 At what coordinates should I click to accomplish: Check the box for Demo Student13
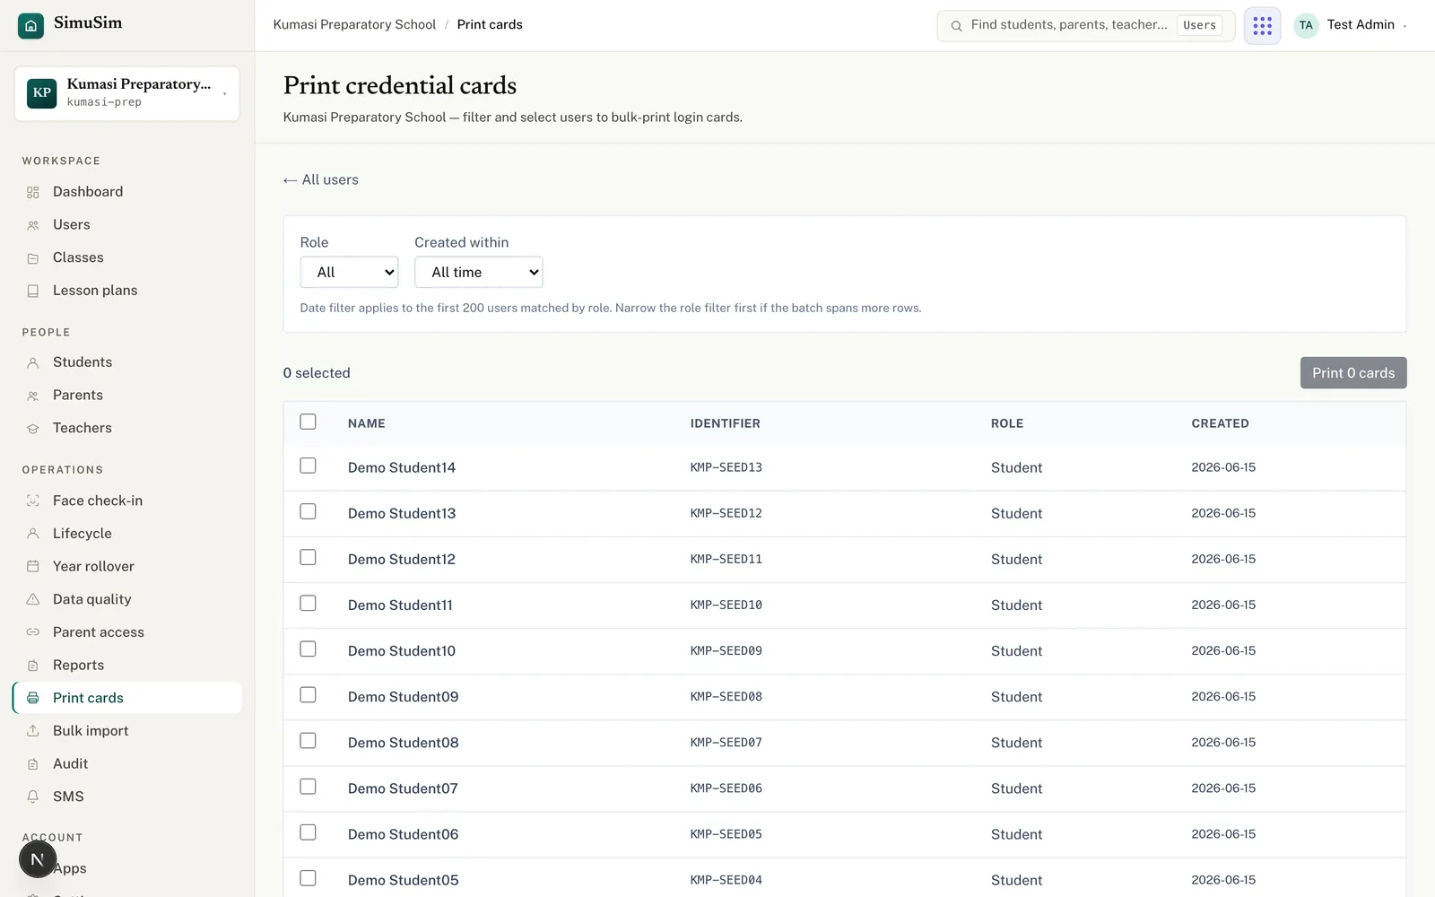tap(308, 511)
